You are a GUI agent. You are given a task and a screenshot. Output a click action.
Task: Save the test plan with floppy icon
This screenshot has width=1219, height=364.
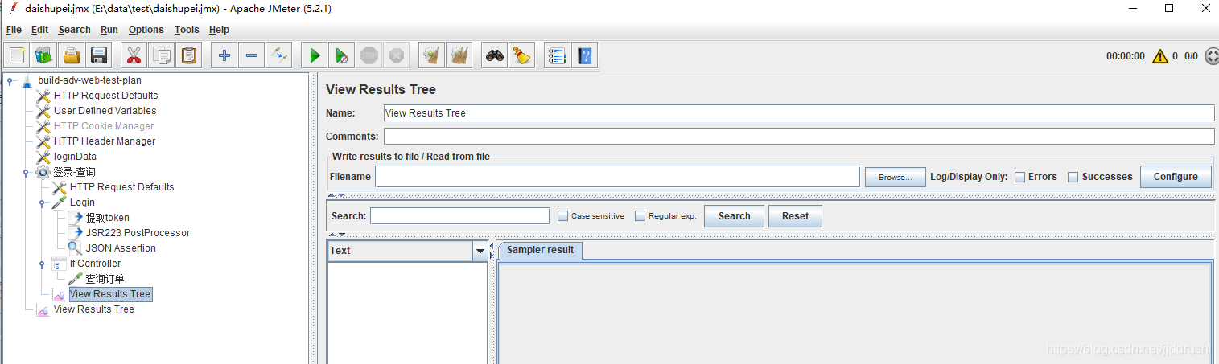coord(99,55)
